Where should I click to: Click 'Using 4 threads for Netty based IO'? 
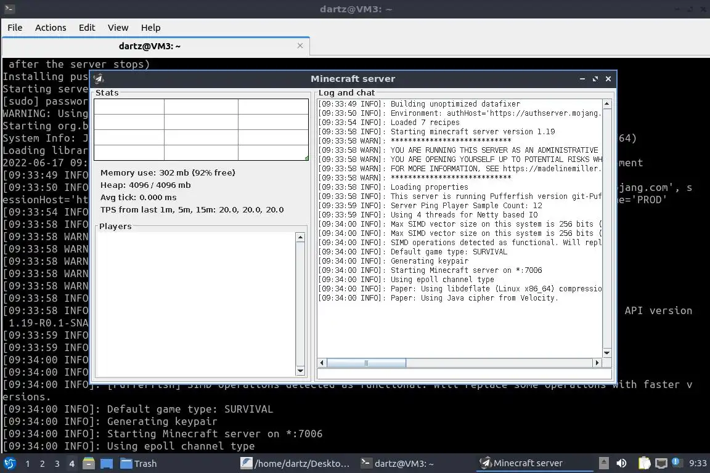[x=428, y=214]
